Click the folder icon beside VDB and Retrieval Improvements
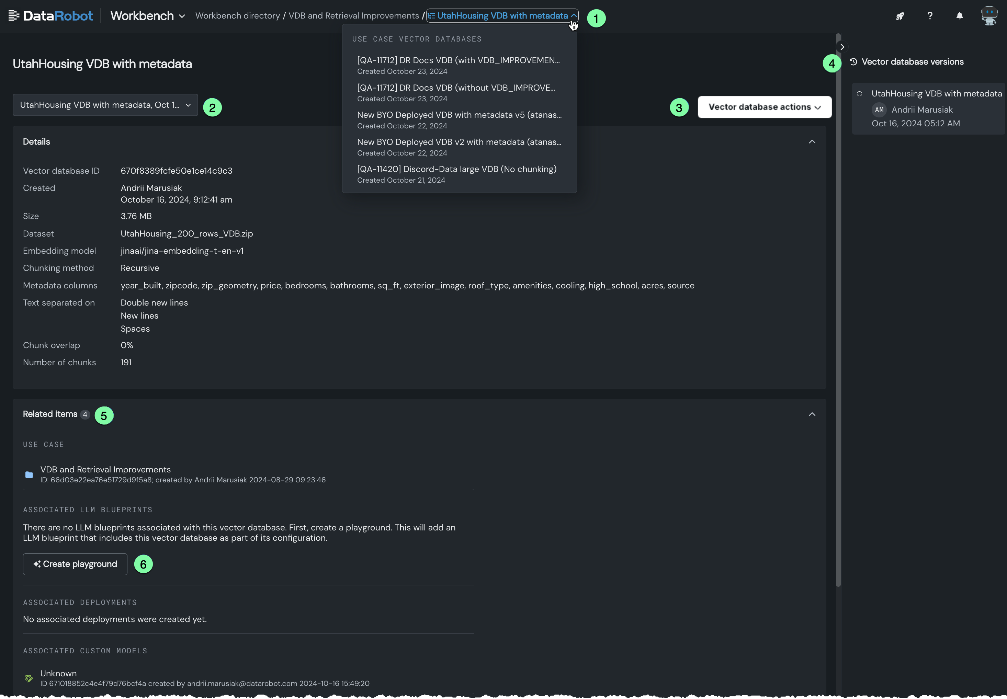The height and width of the screenshot is (699, 1007). tap(29, 474)
